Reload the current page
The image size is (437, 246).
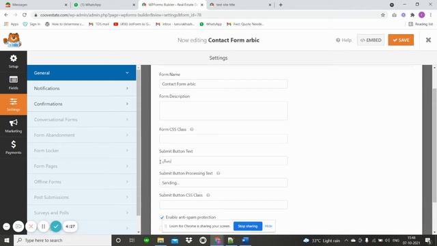click(x=25, y=15)
